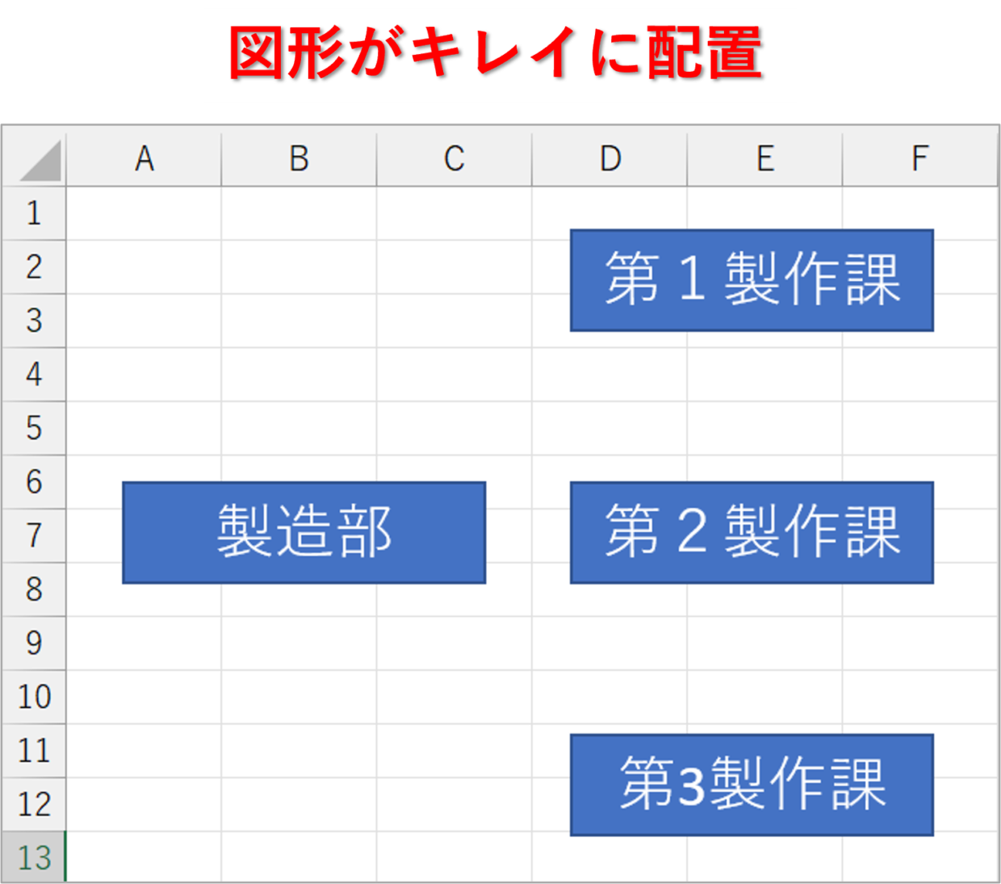Select column B header
1001x884 pixels.
pos(299,159)
